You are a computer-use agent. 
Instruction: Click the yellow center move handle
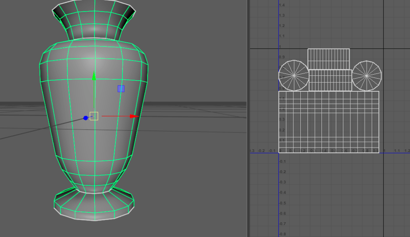coord(94,116)
